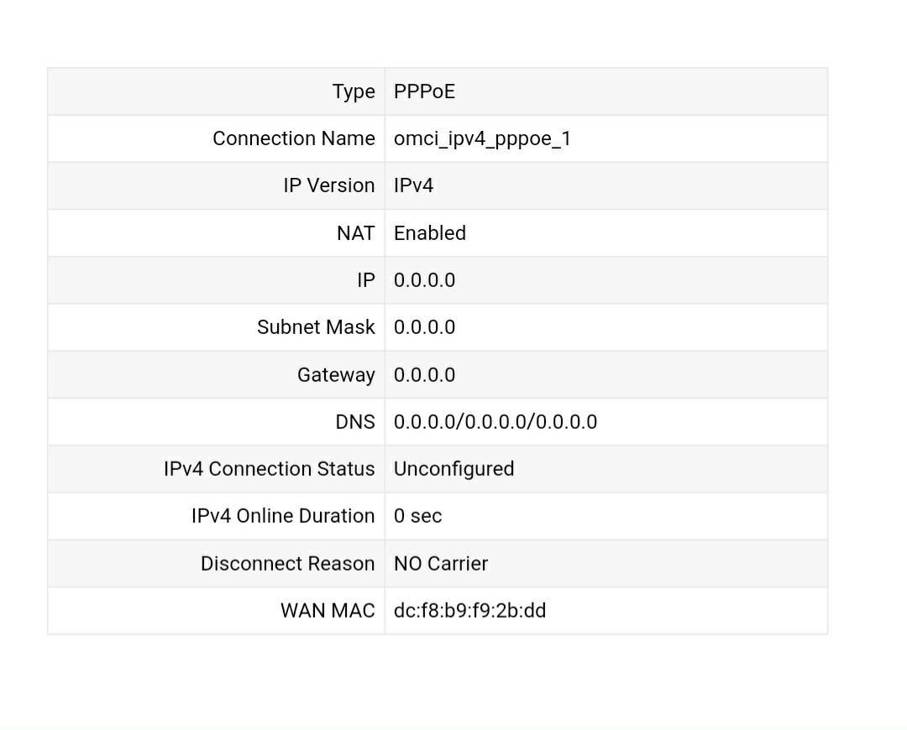Select the Gateway label
The image size is (907, 730).
[336, 375]
